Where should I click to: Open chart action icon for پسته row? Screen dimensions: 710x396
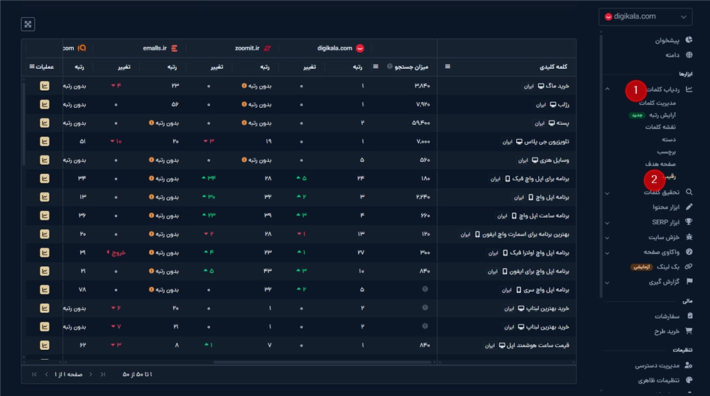44,123
